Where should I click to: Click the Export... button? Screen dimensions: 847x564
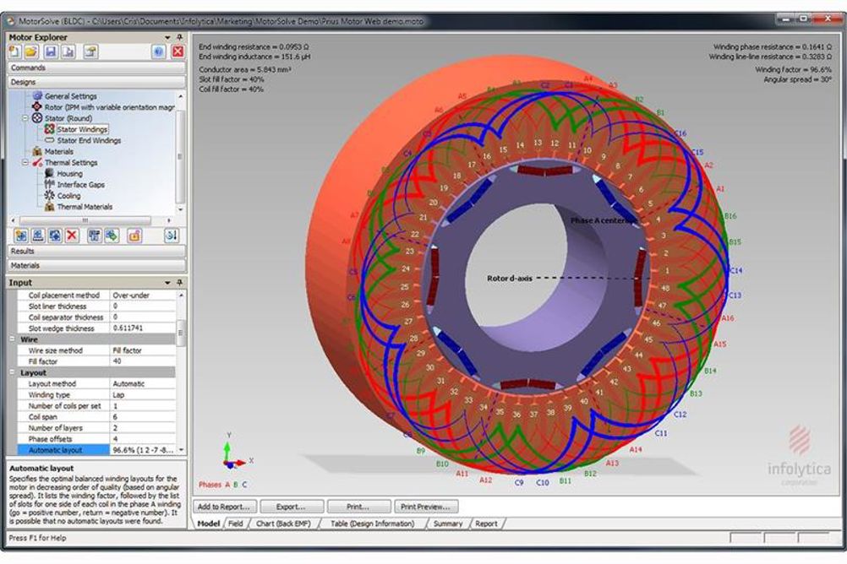(x=291, y=507)
